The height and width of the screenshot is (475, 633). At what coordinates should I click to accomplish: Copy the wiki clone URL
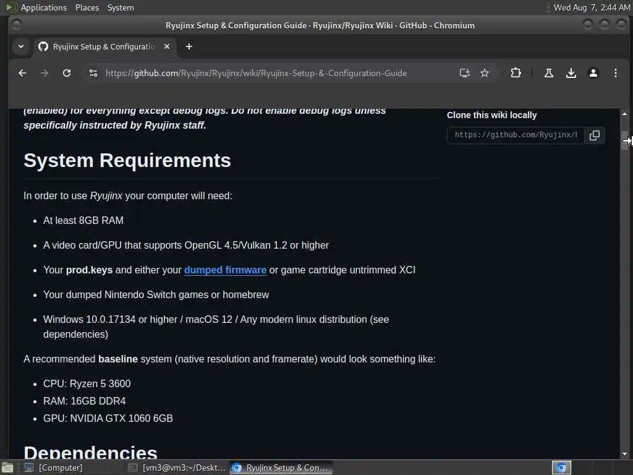595,135
